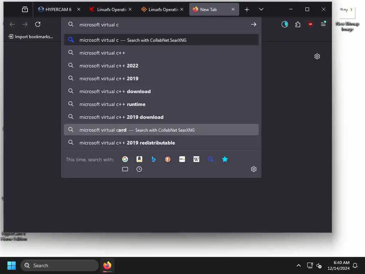Search this time with eBay
This screenshot has width=365, height=274.
point(182,159)
